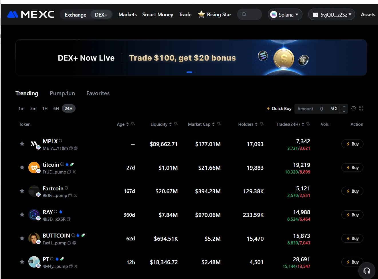The height and width of the screenshot is (279, 378).
Task: Filter tokens by Trades(24H)
Action: 308,124
